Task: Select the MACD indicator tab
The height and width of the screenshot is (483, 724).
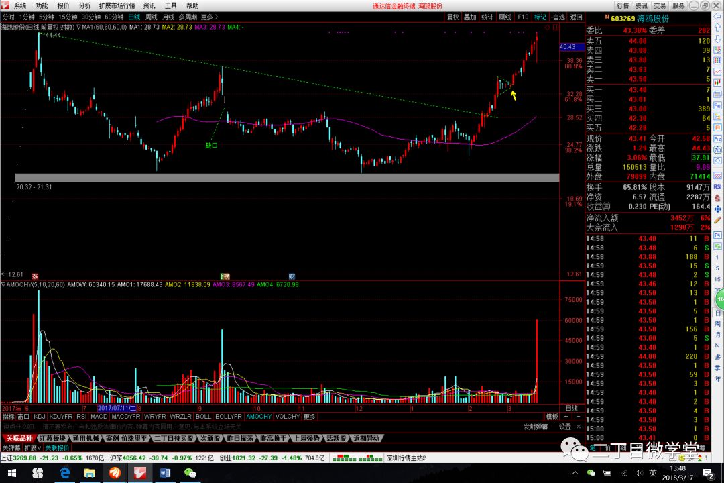Action: 99,417
